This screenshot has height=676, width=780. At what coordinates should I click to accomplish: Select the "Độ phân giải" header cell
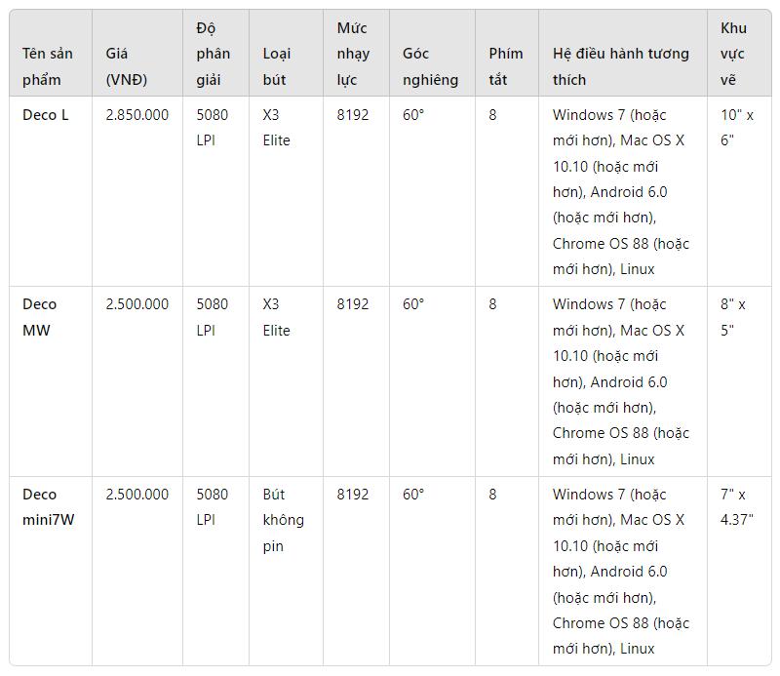coord(213,54)
